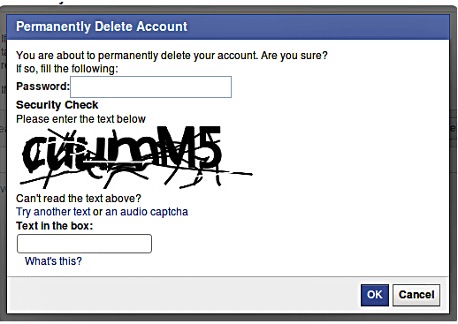The height and width of the screenshot is (324, 458).
Task: Click the Permanently Delete Account title bar
Action: point(228,26)
